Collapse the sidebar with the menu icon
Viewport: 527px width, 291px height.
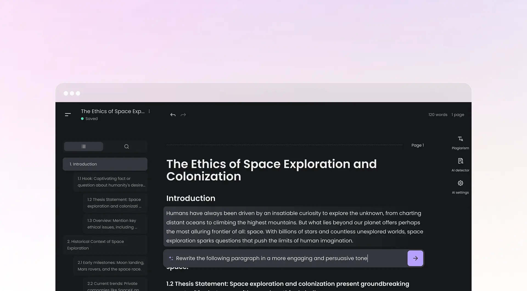pyautogui.click(x=68, y=114)
